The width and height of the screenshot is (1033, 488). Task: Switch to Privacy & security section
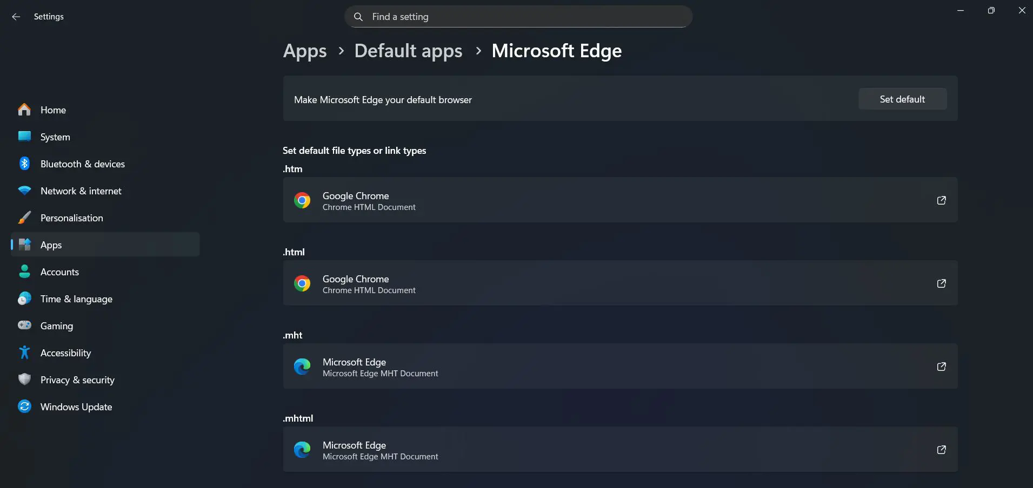click(x=77, y=379)
